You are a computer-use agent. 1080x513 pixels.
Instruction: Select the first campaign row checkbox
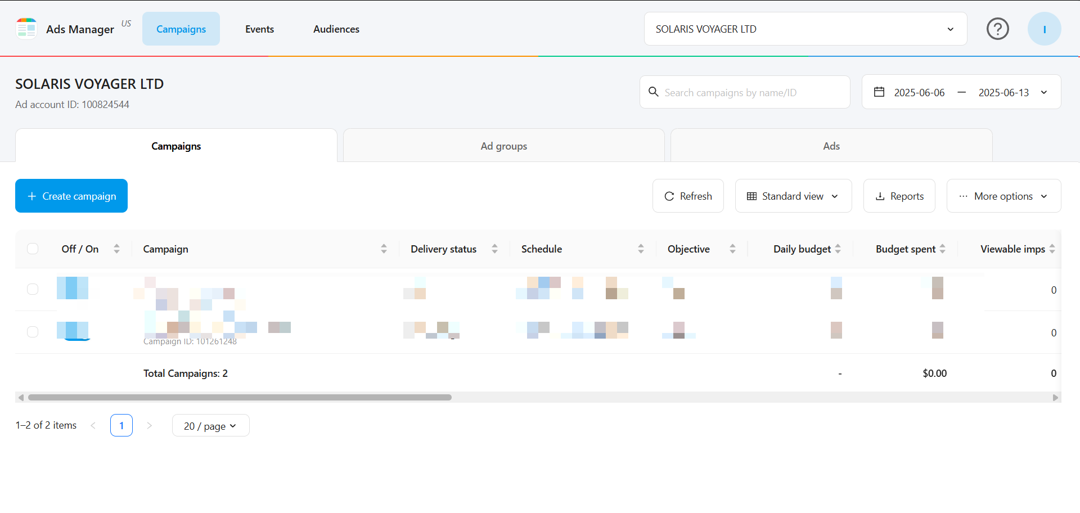pos(33,289)
